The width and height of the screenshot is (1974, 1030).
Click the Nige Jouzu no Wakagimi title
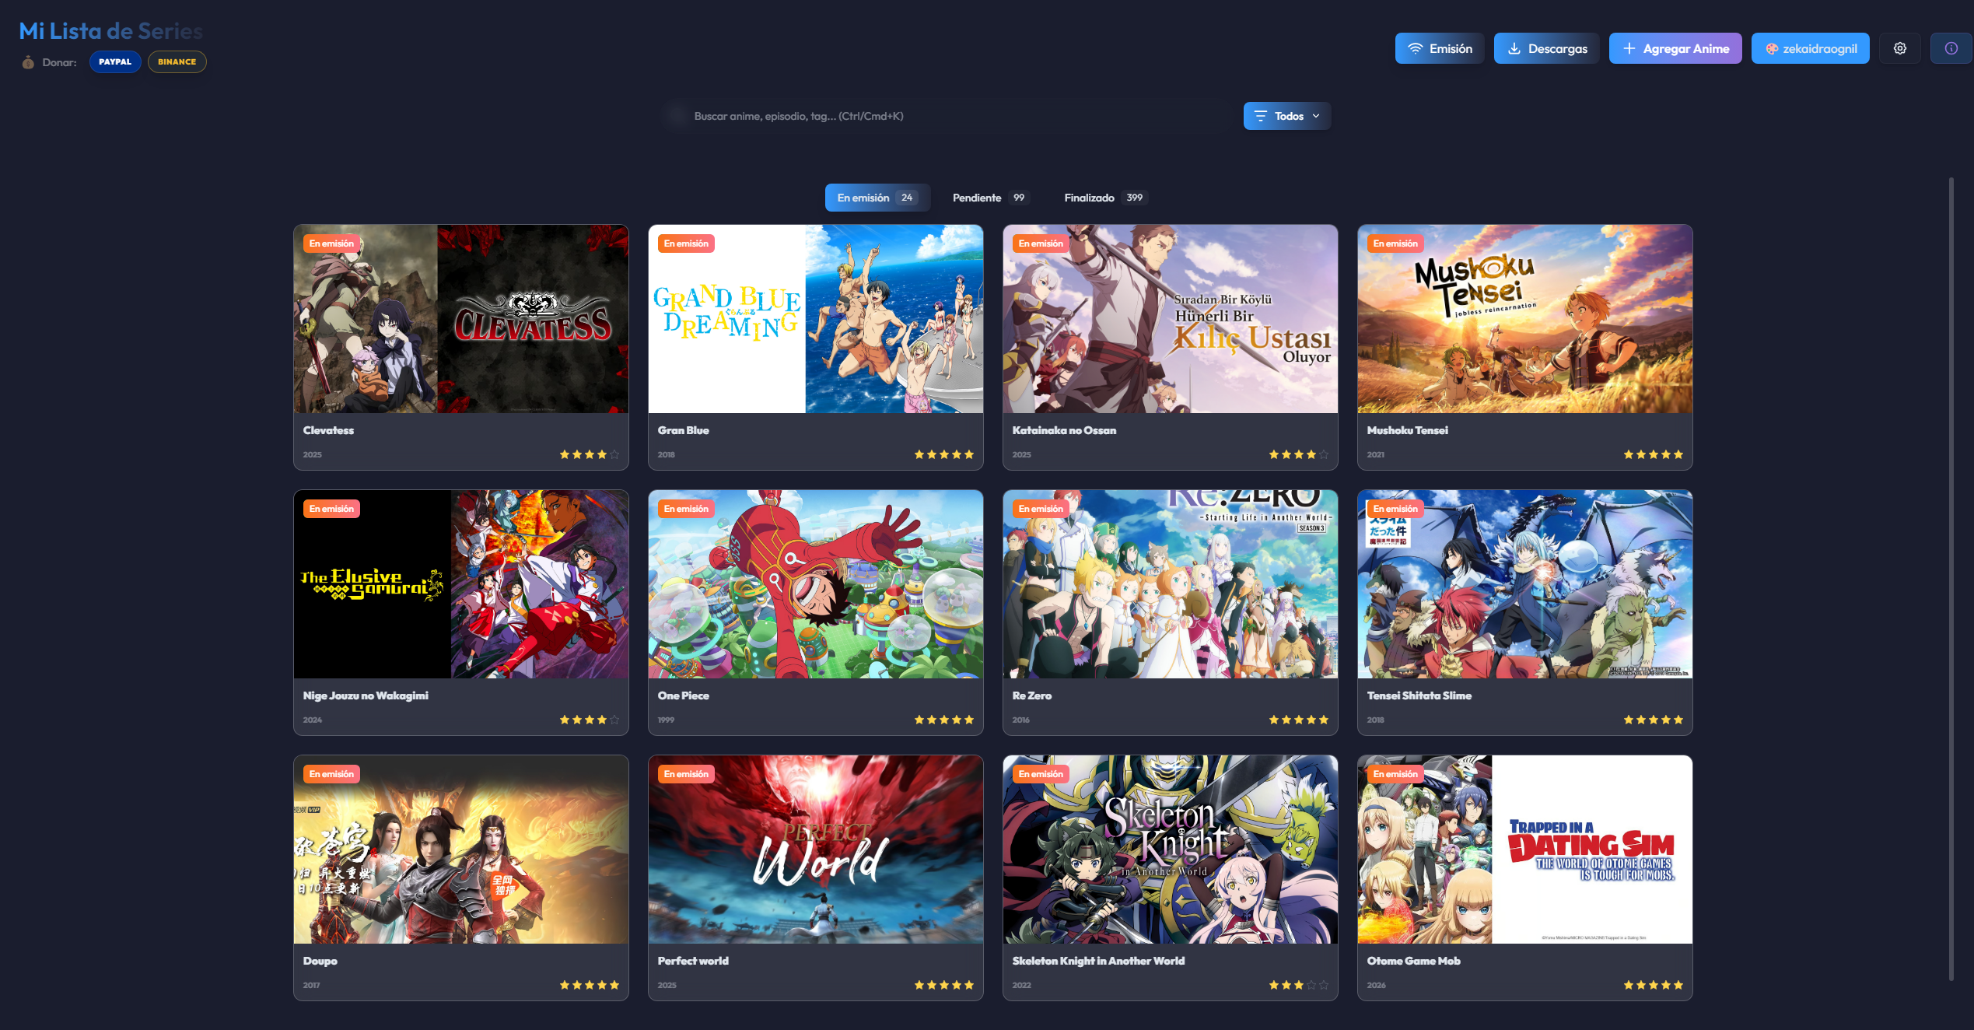point(366,695)
